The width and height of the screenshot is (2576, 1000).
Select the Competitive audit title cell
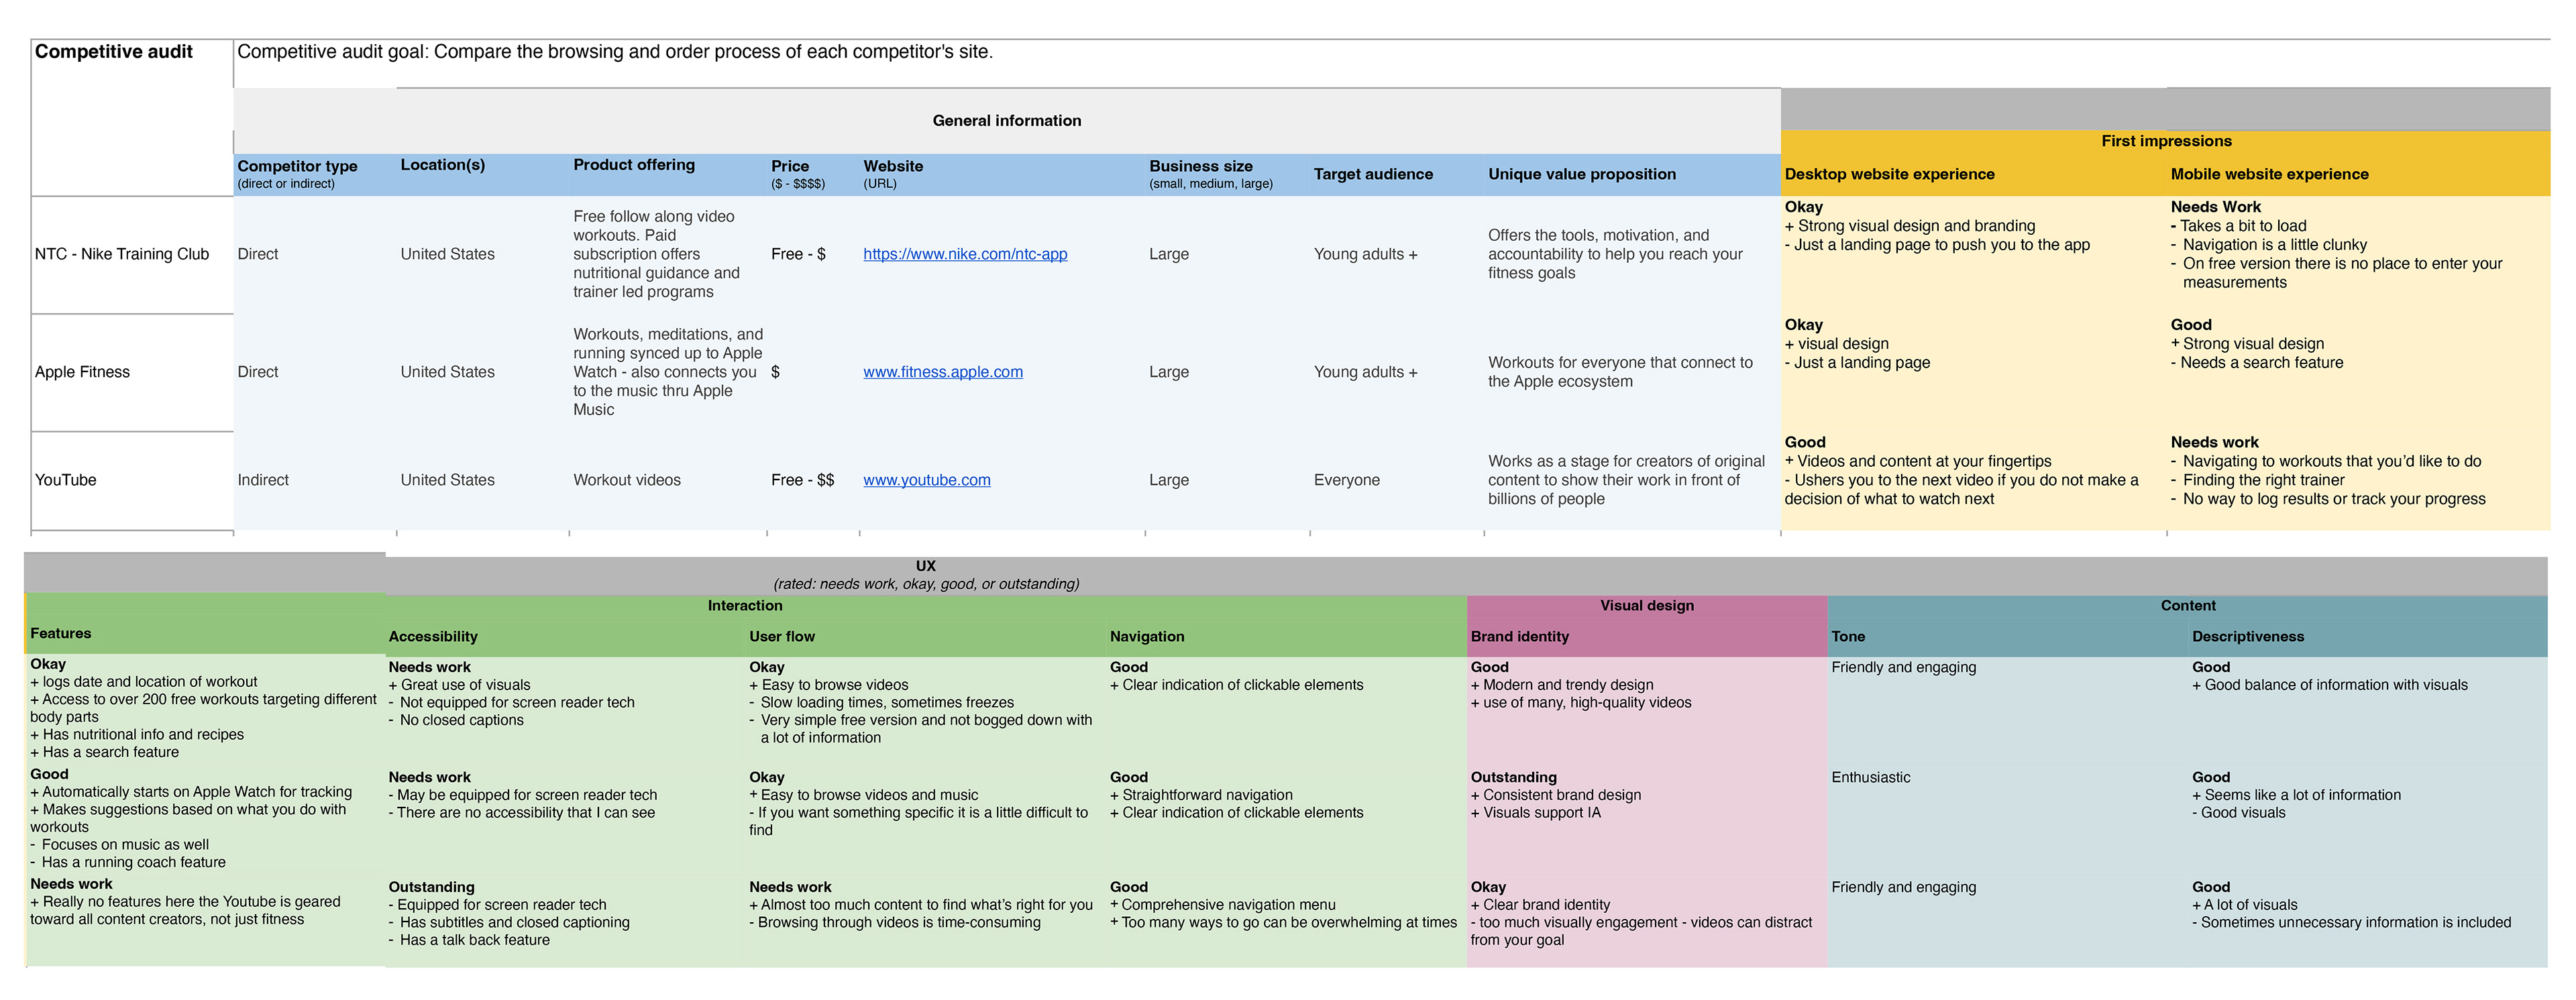pyautogui.click(x=114, y=52)
